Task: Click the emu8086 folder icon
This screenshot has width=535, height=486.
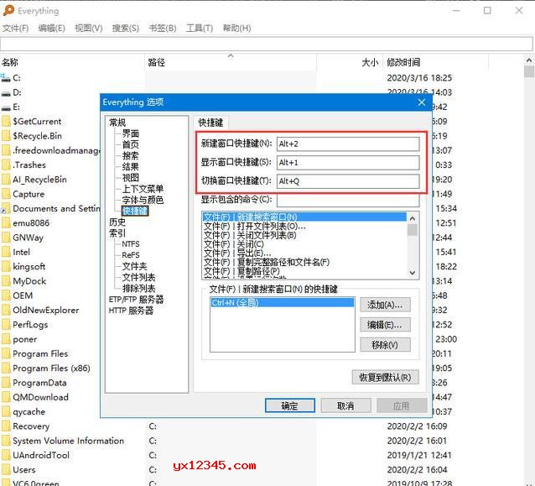Action: (6, 223)
